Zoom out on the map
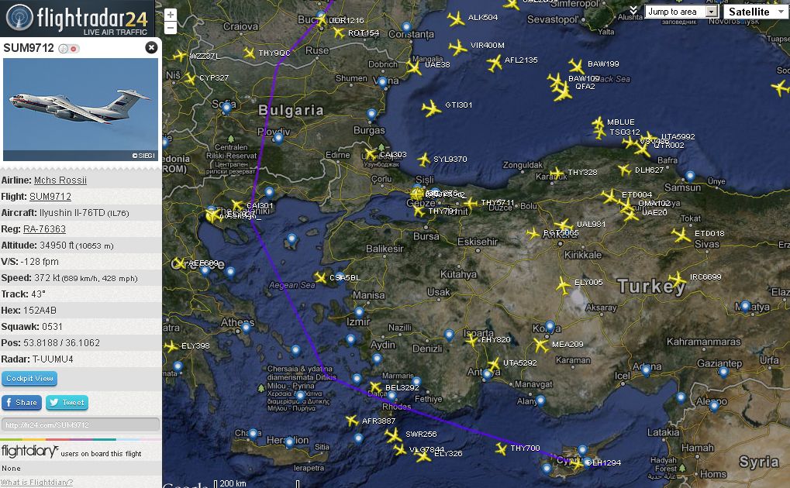 coord(171,28)
